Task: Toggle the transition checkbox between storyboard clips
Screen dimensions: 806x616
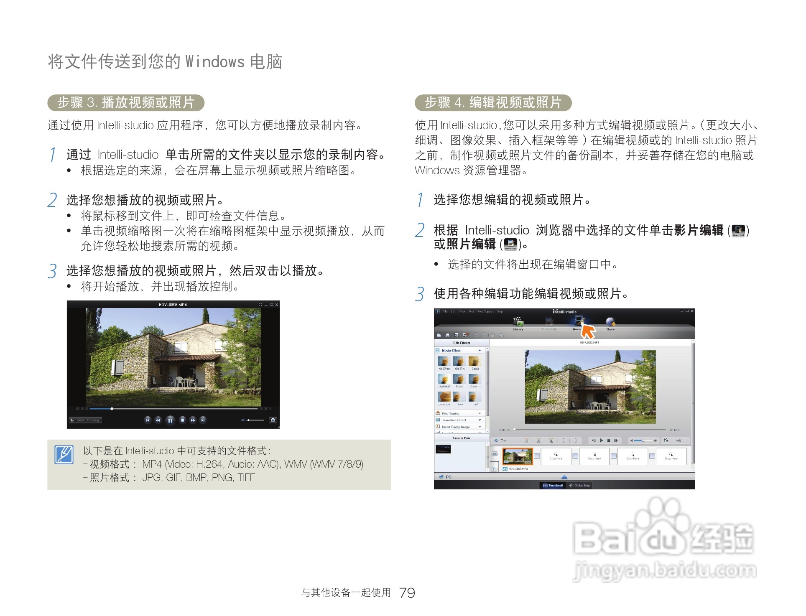Action: [537, 456]
